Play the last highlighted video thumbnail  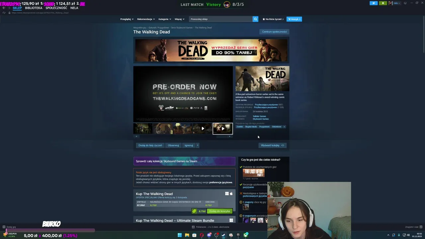[223, 128]
